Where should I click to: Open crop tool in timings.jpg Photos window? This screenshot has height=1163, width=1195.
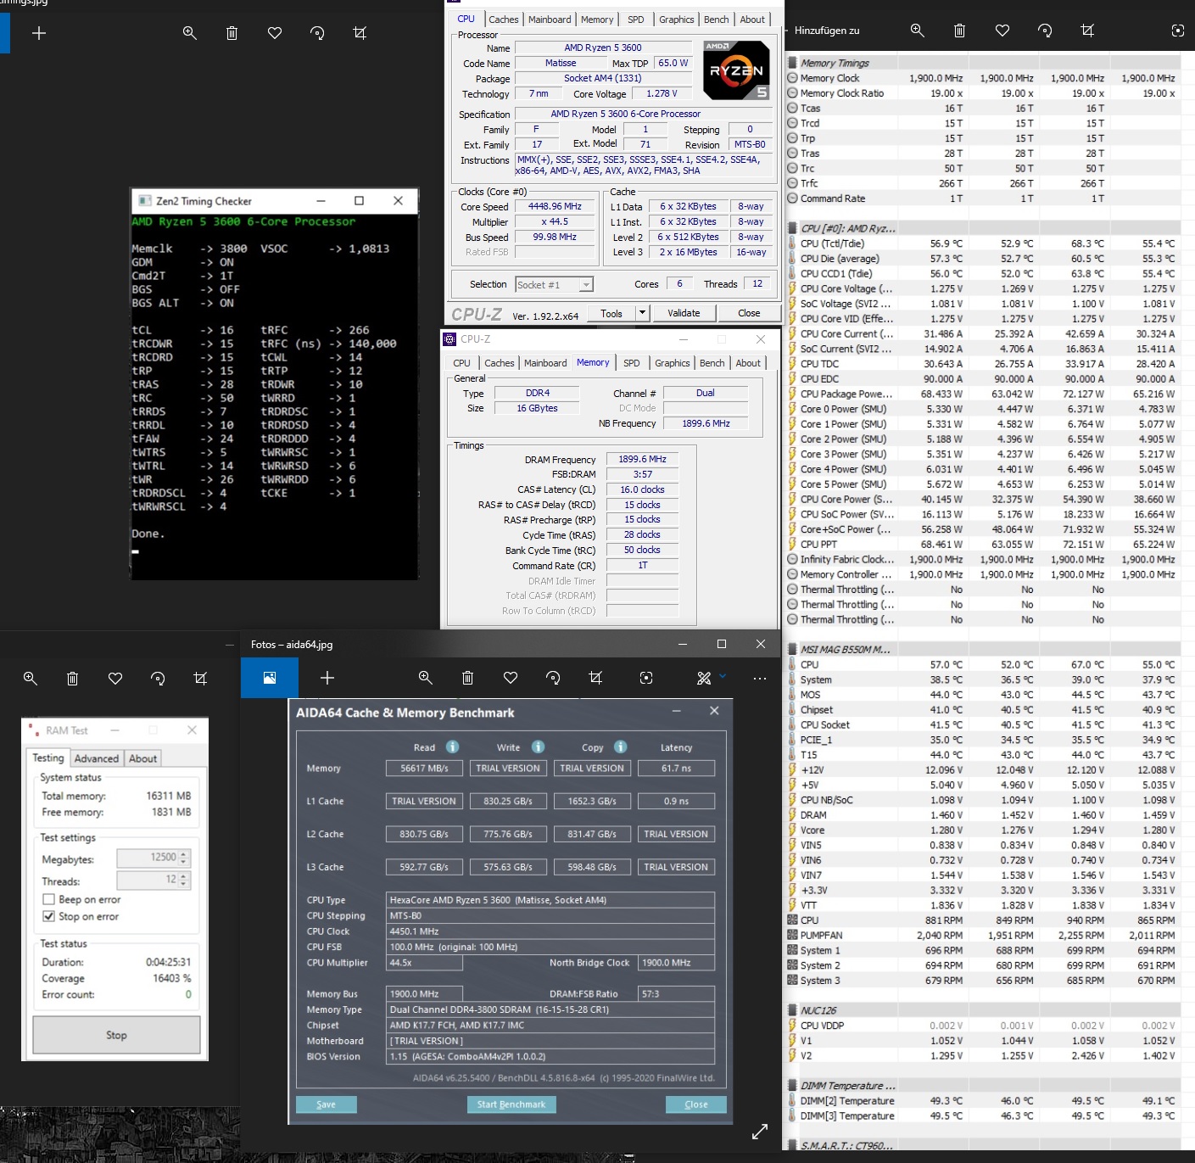coord(360,33)
